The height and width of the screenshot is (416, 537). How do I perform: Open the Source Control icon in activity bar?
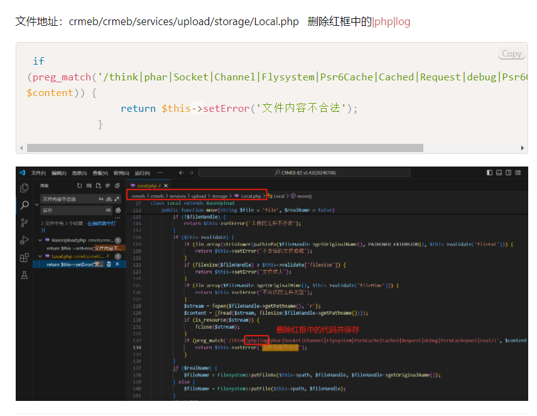pyautogui.click(x=24, y=223)
